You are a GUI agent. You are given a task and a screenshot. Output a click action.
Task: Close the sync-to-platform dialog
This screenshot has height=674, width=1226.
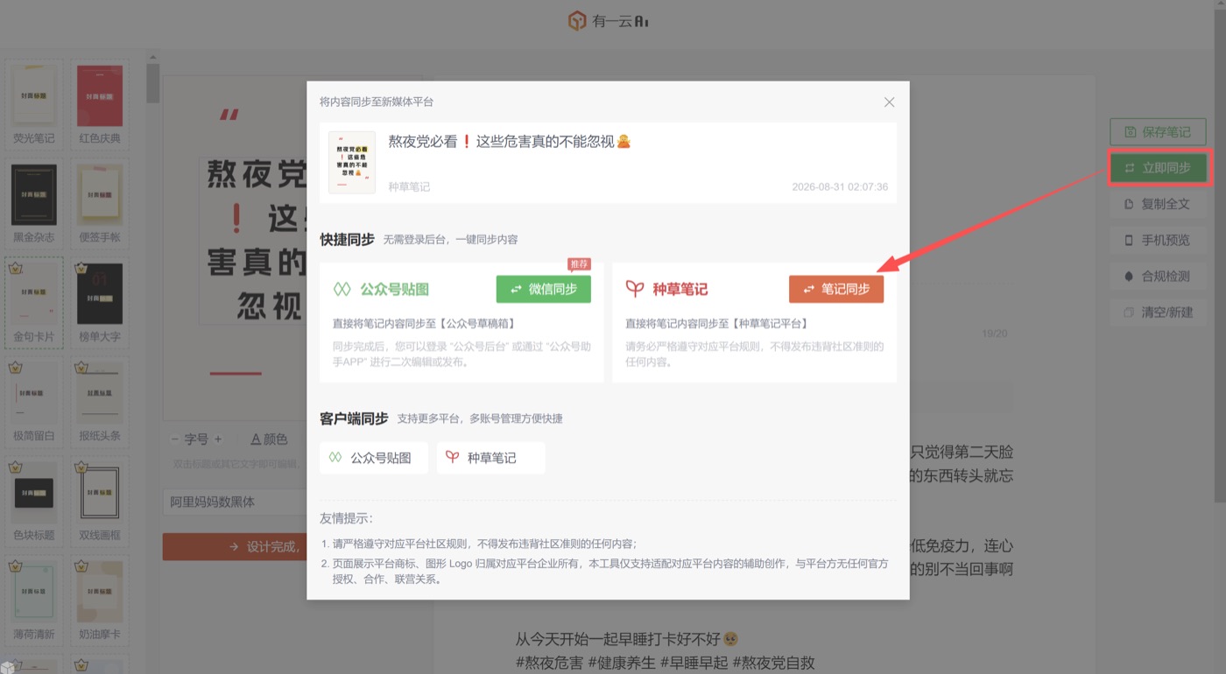(889, 102)
